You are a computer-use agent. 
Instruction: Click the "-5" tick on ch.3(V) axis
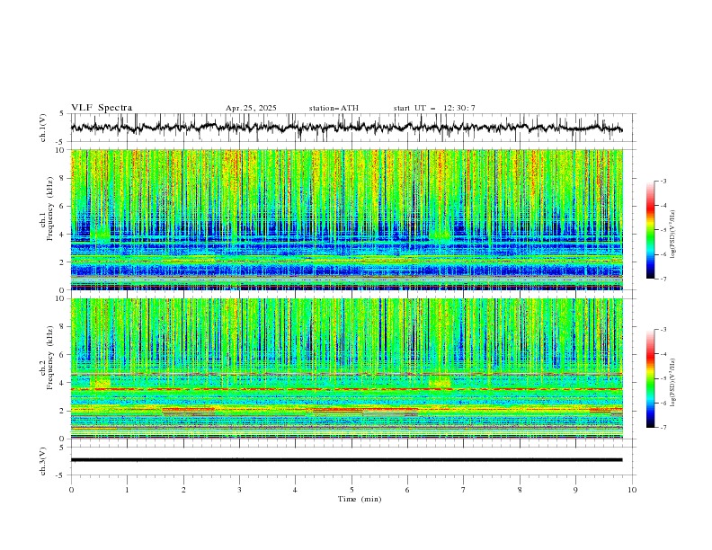[61, 475]
